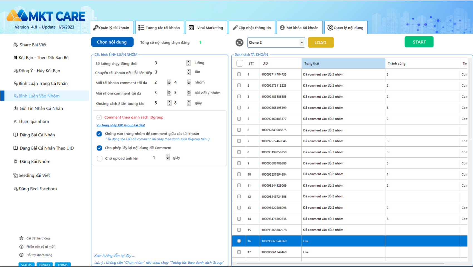Click the info icon for Phiên bản có gì mới
The width and height of the screenshot is (473, 267).
click(21, 247)
